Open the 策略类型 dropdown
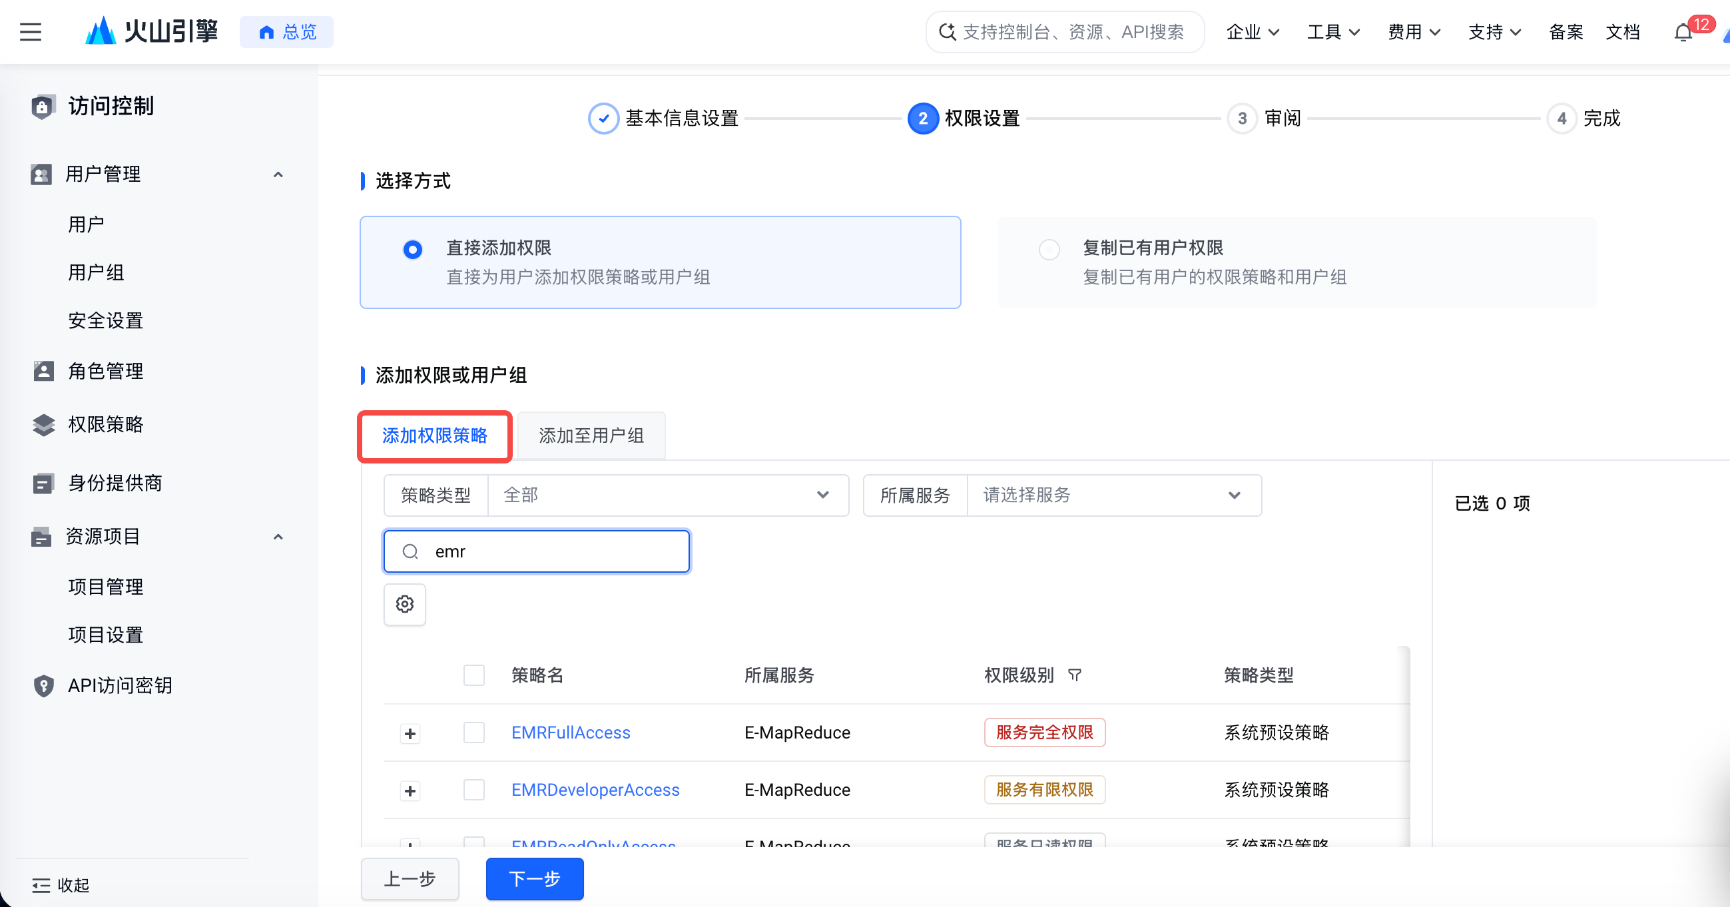The width and height of the screenshot is (1730, 907). click(668, 495)
